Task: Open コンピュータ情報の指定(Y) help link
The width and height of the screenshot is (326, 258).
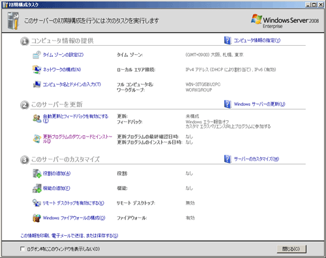Action: coord(257,40)
